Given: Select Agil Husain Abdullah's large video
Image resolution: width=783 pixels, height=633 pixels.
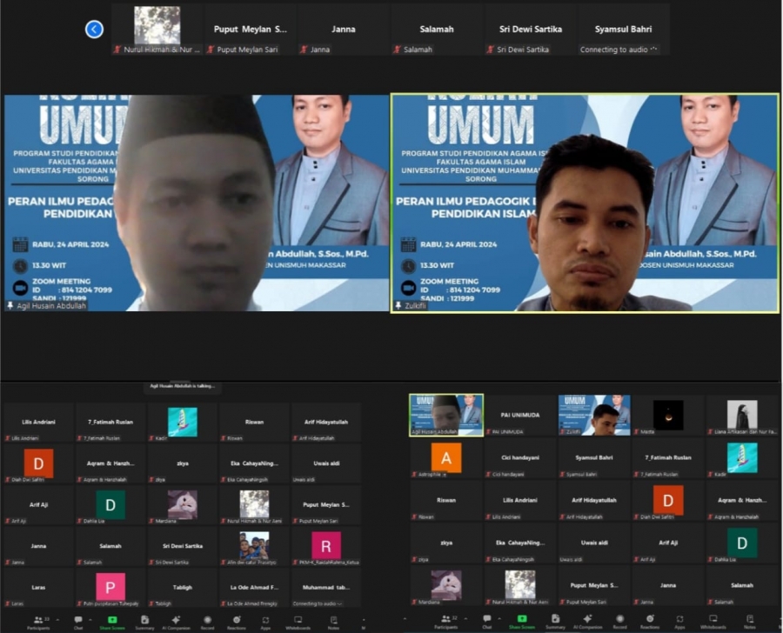Looking at the screenshot, I should tap(197, 203).
